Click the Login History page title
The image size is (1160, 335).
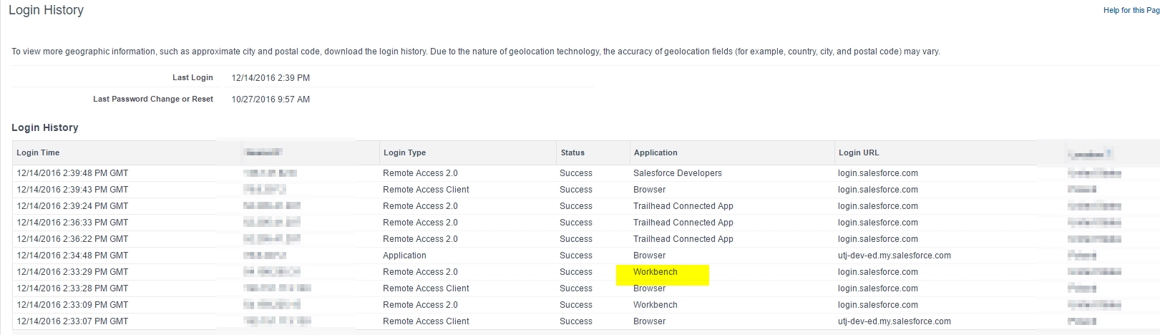[x=46, y=10]
